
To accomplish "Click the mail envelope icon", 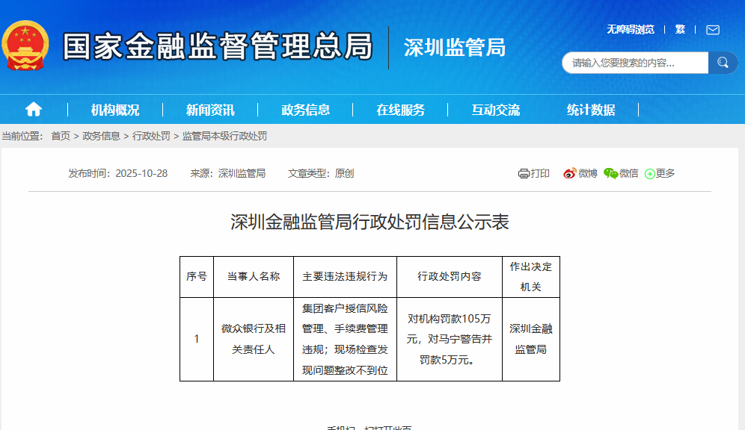I will (712, 30).
